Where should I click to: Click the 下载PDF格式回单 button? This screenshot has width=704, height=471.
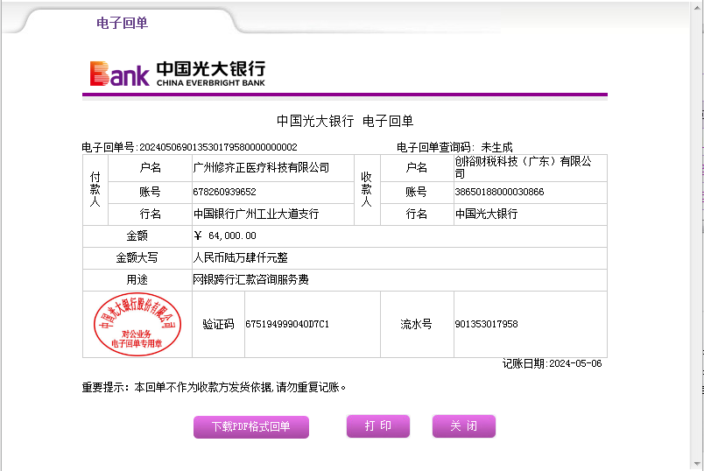point(251,426)
